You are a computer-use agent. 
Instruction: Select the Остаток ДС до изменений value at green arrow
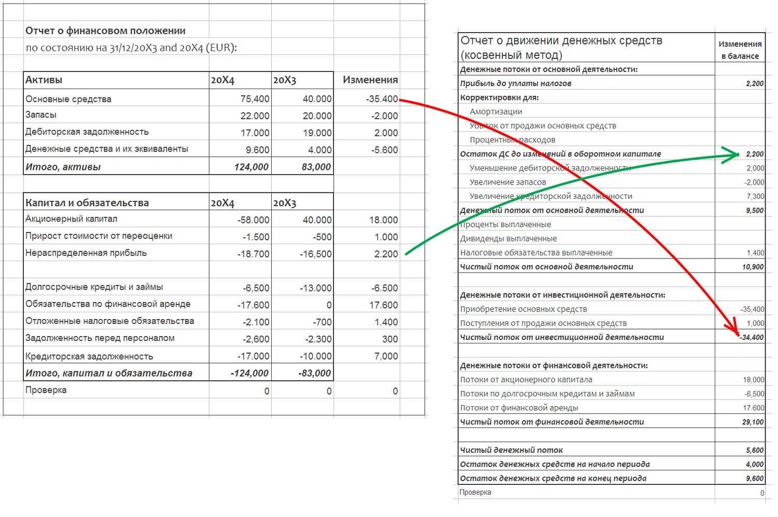point(755,154)
